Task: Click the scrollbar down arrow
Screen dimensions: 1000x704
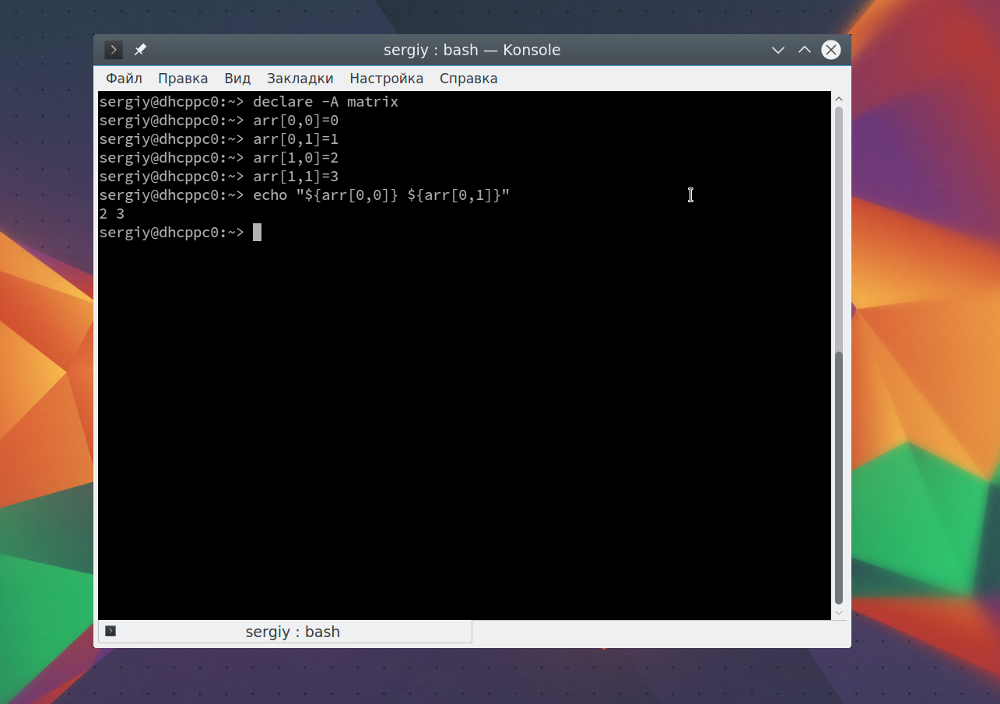Action: click(839, 613)
